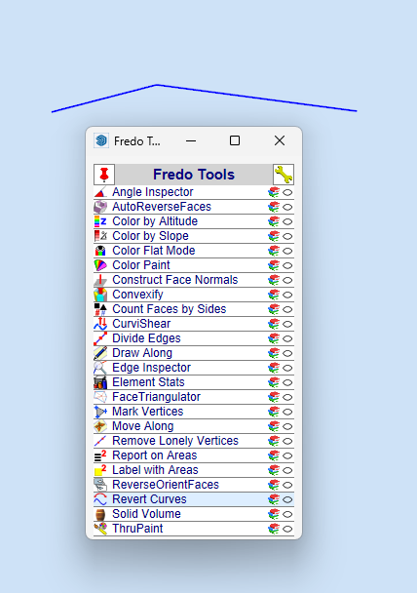The image size is (417, 593).
Task: Open books icon for Solid Volume
Action: [x=274, y=514]
